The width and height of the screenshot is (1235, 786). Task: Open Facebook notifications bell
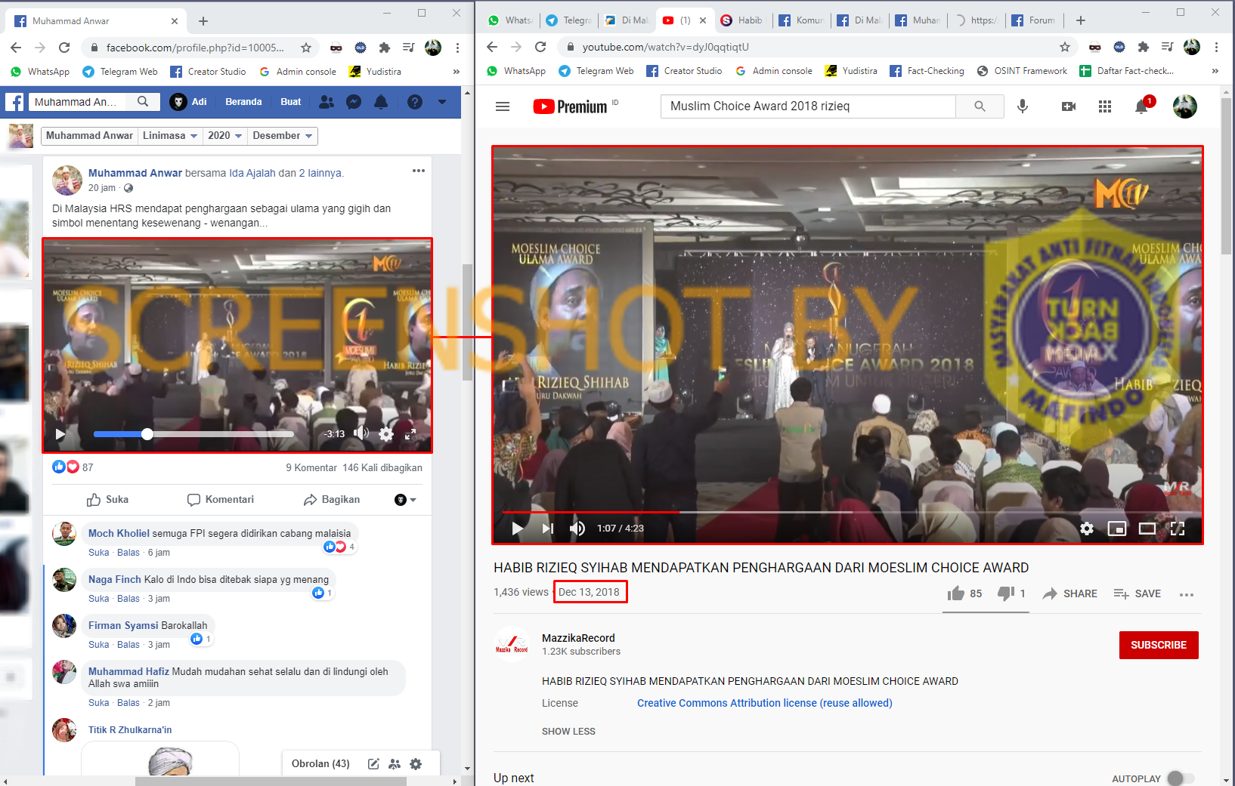381,102
